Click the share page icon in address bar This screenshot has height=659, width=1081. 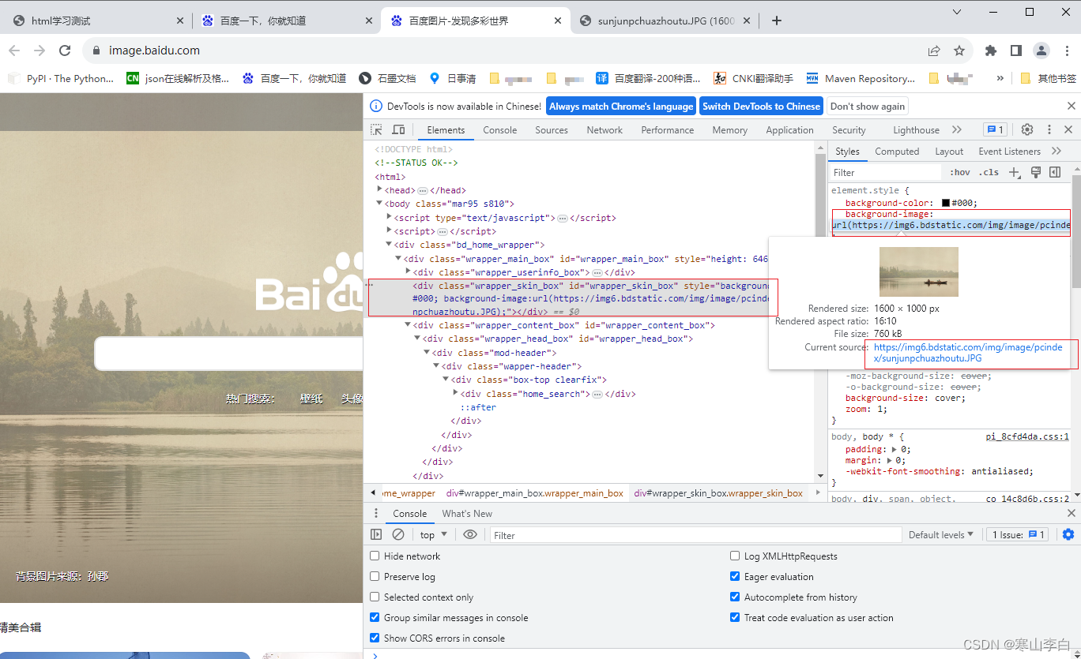tap(934, 51)
